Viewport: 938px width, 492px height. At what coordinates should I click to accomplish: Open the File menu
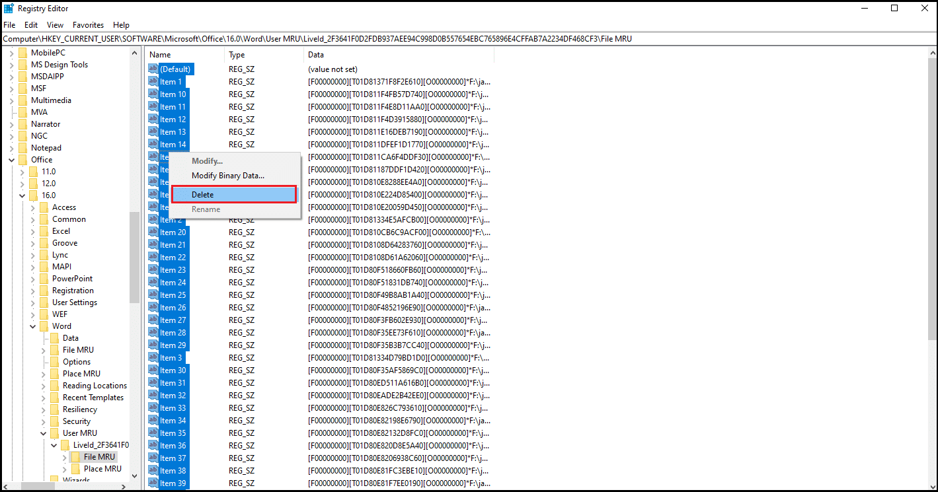tap(9, 25)
